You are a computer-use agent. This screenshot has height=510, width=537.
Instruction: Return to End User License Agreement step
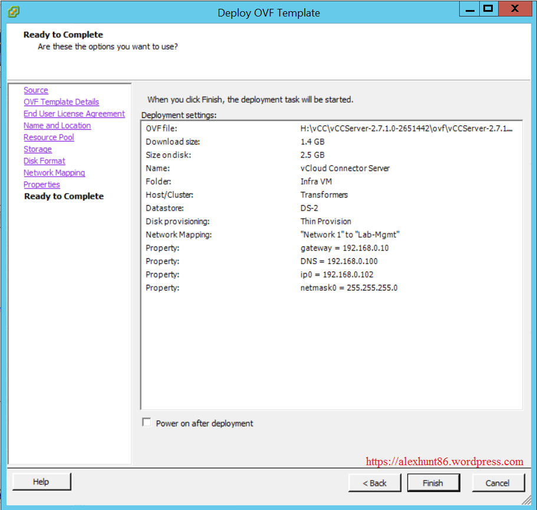tap(74, 114)
